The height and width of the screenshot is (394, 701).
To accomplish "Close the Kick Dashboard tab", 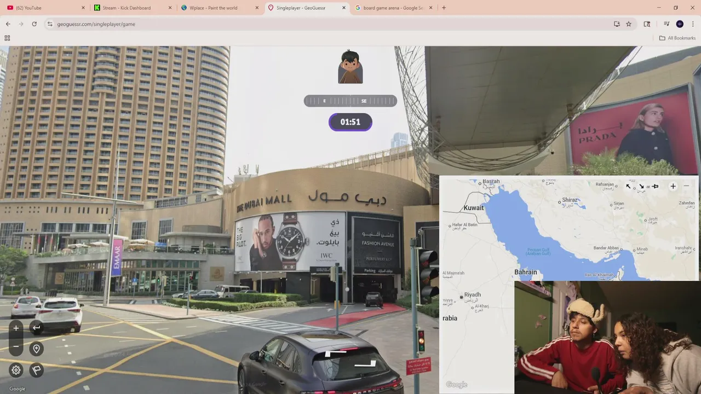I will pyautogui.click(x=170, y=8).
